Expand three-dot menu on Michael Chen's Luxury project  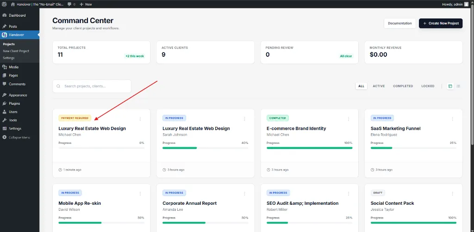click(140, 119)
